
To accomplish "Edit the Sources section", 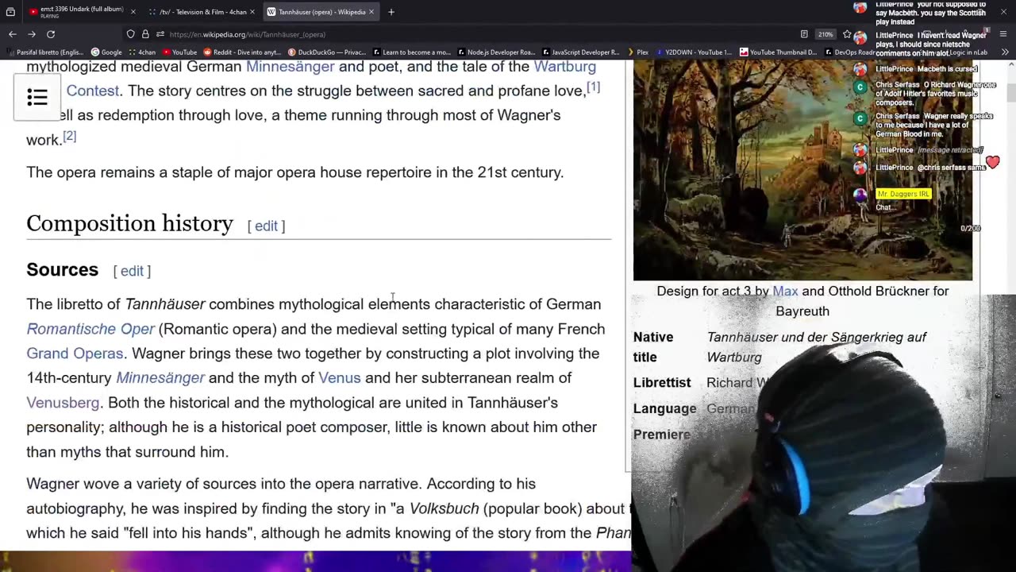I will [132, 271].
